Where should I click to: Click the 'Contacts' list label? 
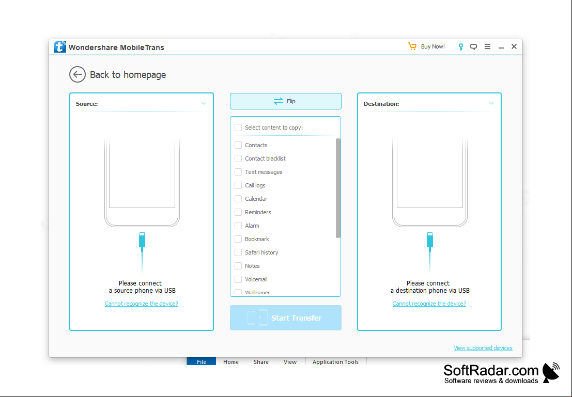256,145
